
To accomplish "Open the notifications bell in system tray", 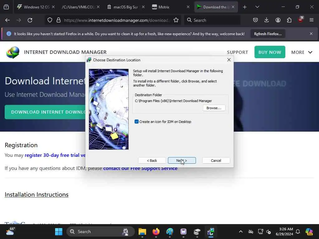I will [298, 232].
